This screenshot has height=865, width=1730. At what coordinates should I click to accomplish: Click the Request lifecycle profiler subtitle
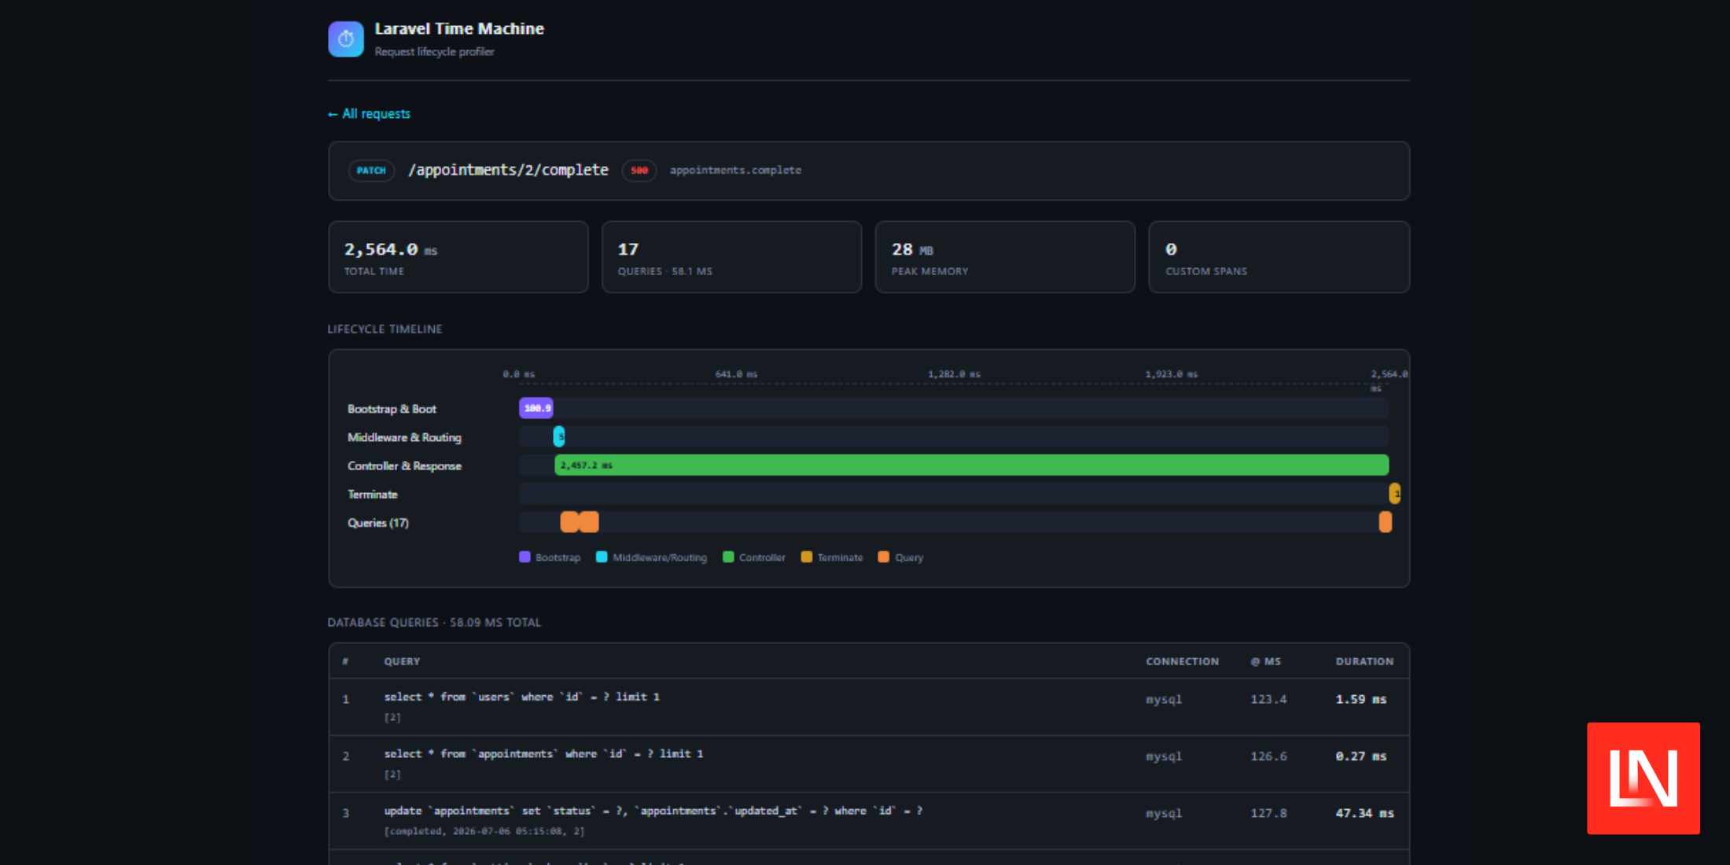click(434, 52)
